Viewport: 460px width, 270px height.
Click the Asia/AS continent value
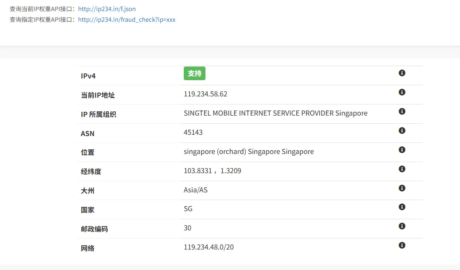coord(196,190)
